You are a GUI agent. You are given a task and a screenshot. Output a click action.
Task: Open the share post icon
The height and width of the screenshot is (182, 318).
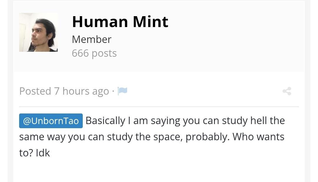point(286,91)
